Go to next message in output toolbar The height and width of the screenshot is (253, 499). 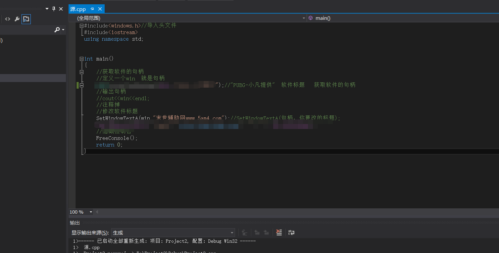(x=266, y=233)
